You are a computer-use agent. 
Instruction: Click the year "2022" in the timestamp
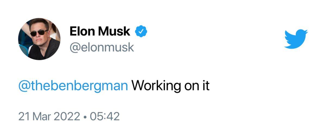(67, 116)
